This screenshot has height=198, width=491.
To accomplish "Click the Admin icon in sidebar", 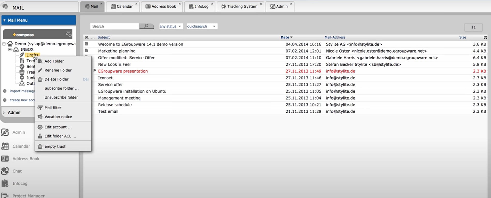I will coord(5,132).
